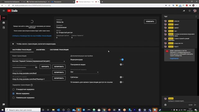Select Наименьшая задержка radio option
The width and height of the screenshot is (199, 112).
click(13, 98)
